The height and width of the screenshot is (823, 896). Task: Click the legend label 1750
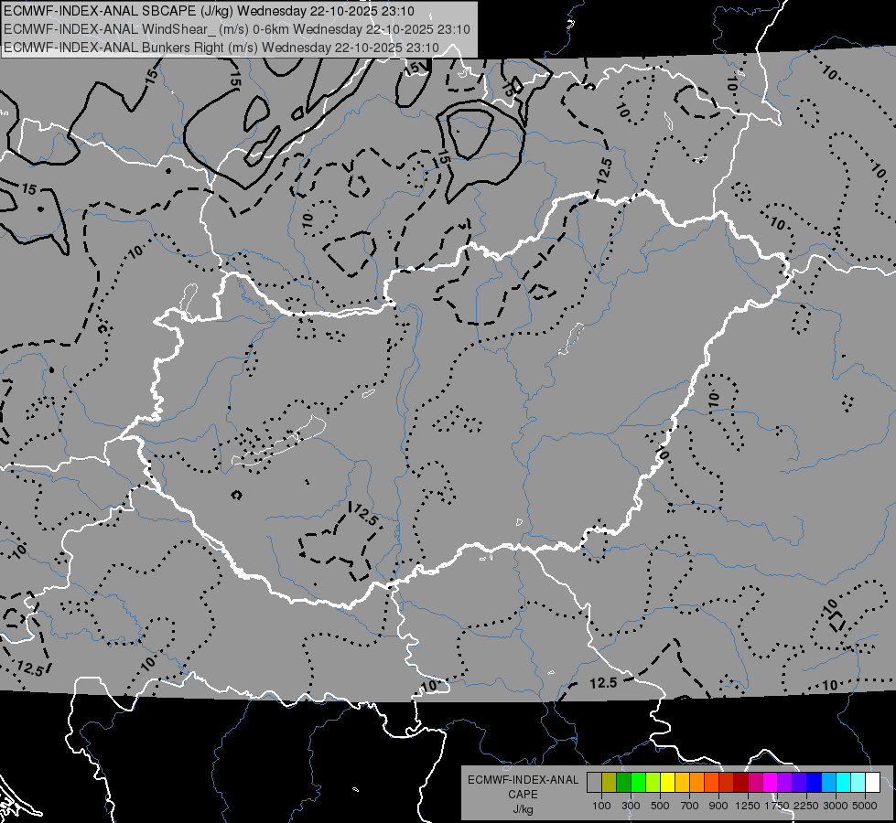(x=777, y=806)
